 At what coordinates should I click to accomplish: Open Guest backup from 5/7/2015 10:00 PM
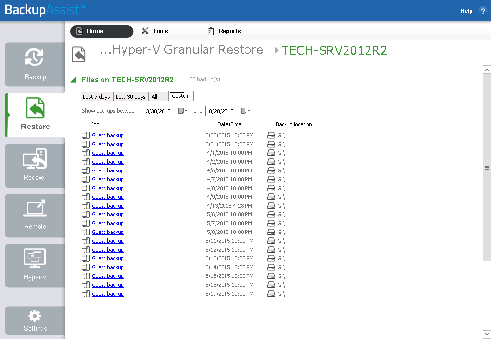point(108,223)
